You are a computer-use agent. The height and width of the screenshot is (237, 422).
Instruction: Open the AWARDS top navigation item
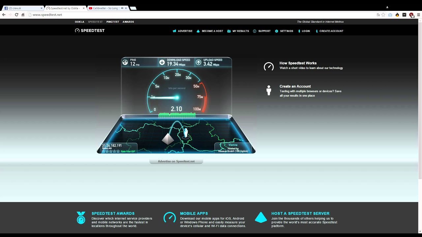pos(128,22)
